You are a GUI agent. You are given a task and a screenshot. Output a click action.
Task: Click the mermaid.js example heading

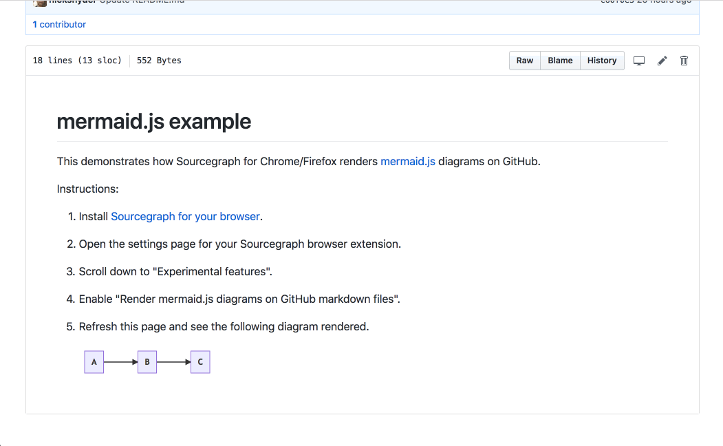[154, 122]
